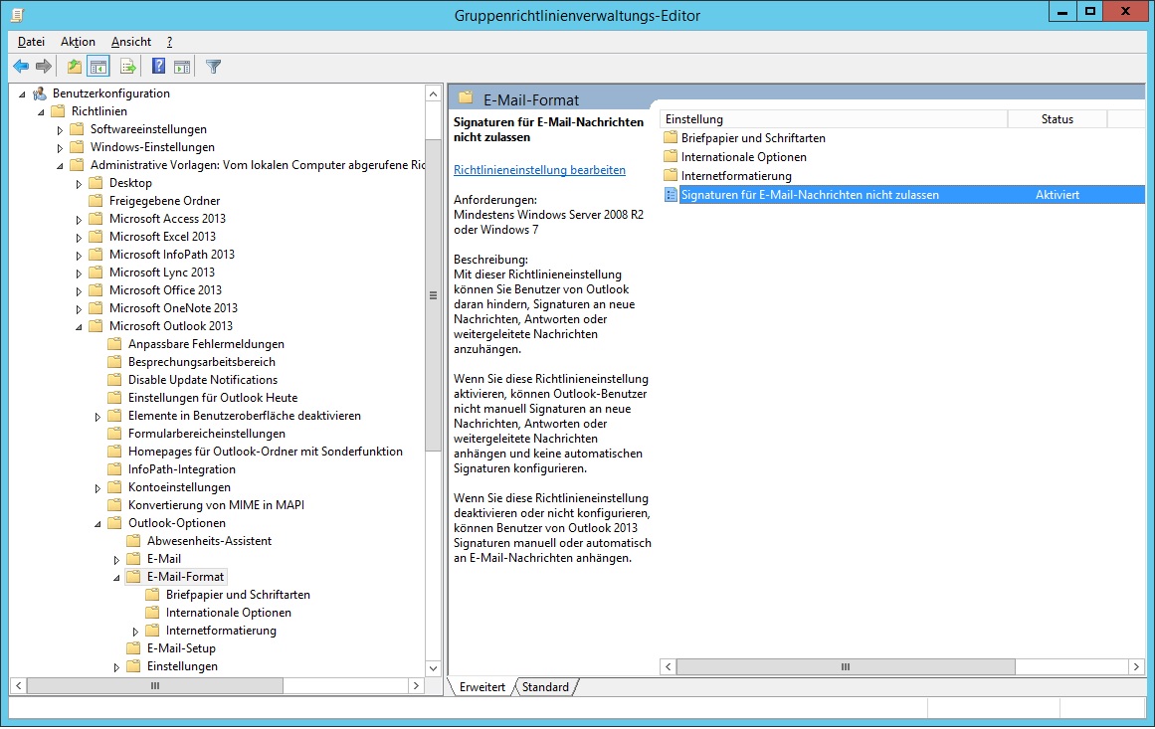Image resolution: width=1155 pixels, height=729 pixels.
Task: Switch to the Standard tab
Action: click(x=545, y=687)
